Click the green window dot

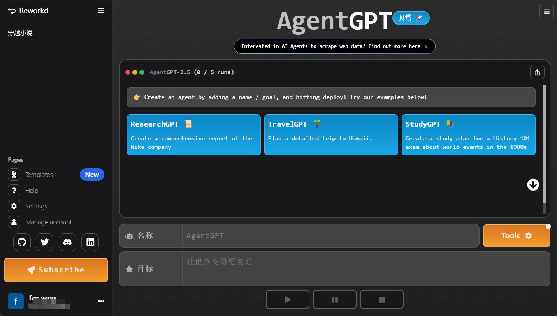click(142, 72)
